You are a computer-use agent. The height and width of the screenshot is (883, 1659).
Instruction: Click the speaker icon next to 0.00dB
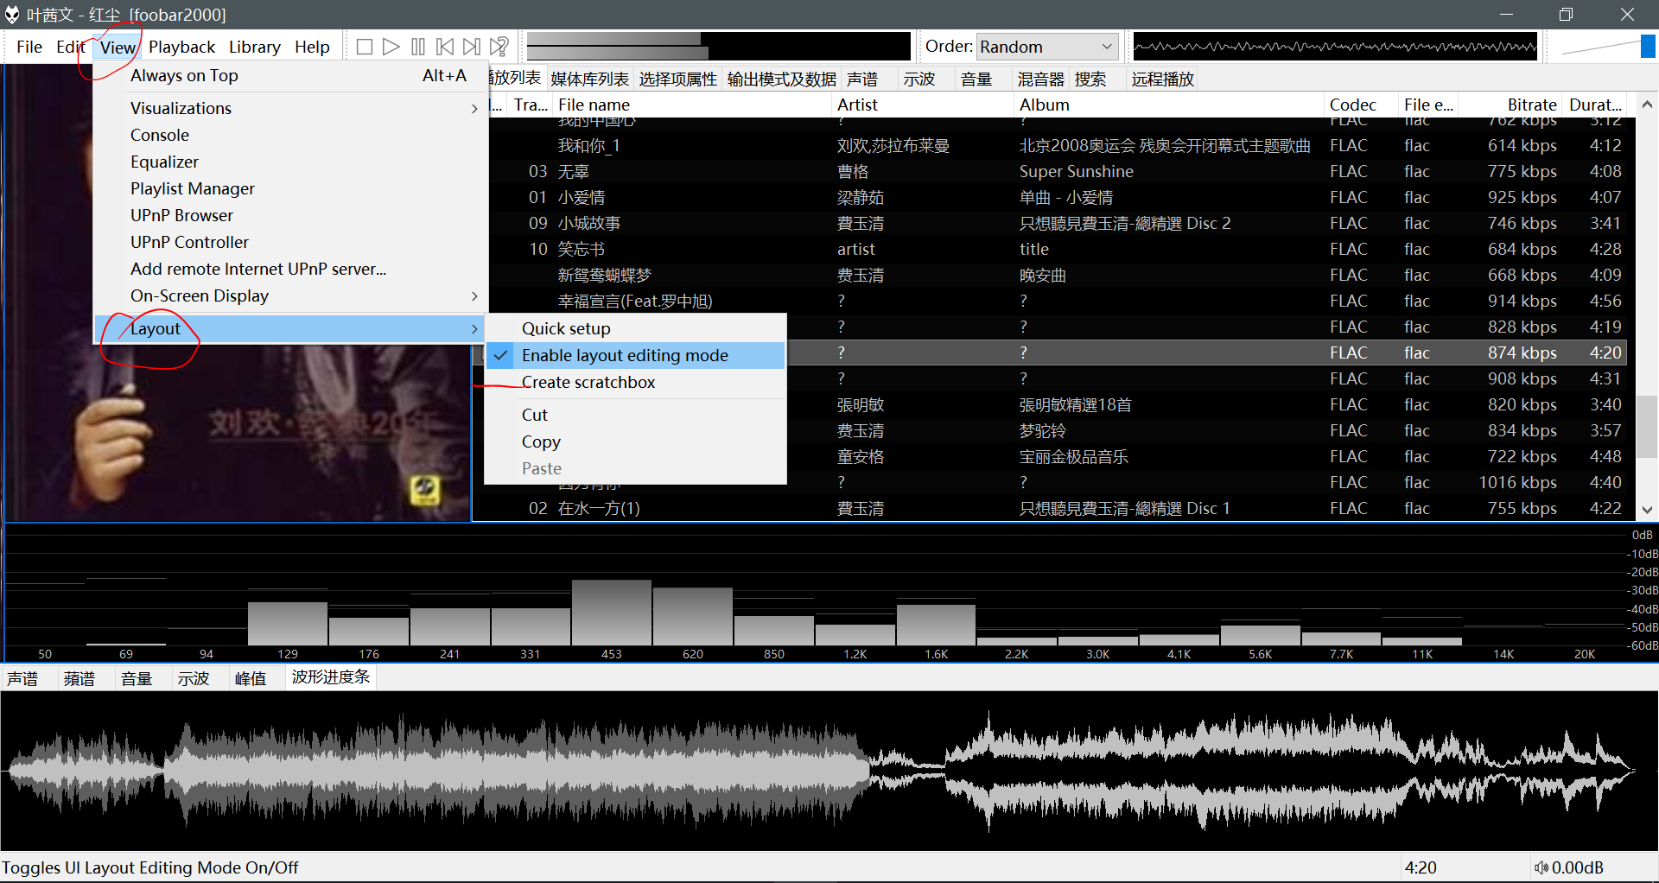pyautogui.click(x=1541, y=867)
